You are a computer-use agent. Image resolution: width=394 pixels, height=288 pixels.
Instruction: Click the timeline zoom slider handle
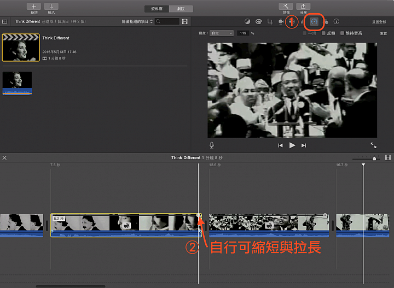374,158
